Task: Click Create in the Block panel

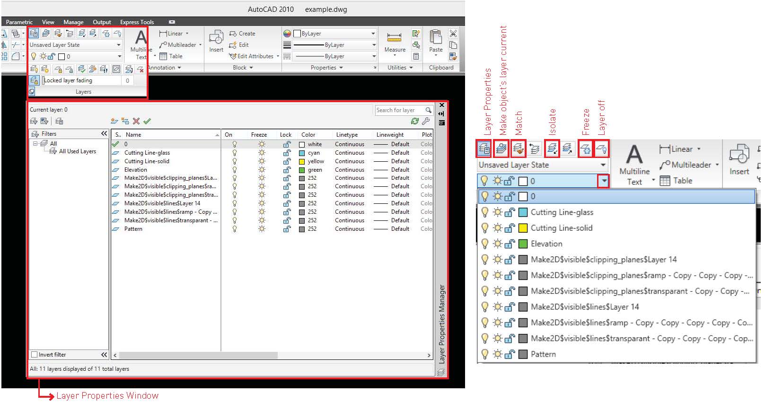Action: click(x=242, y=34)
